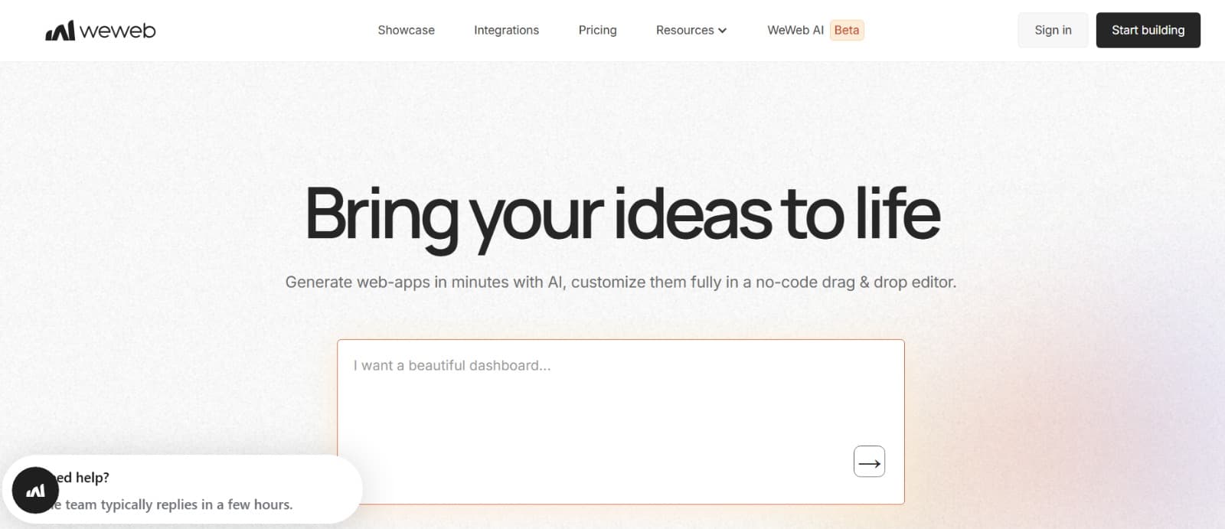
Task: Expand the Resources menu
Action: (684, 31)
